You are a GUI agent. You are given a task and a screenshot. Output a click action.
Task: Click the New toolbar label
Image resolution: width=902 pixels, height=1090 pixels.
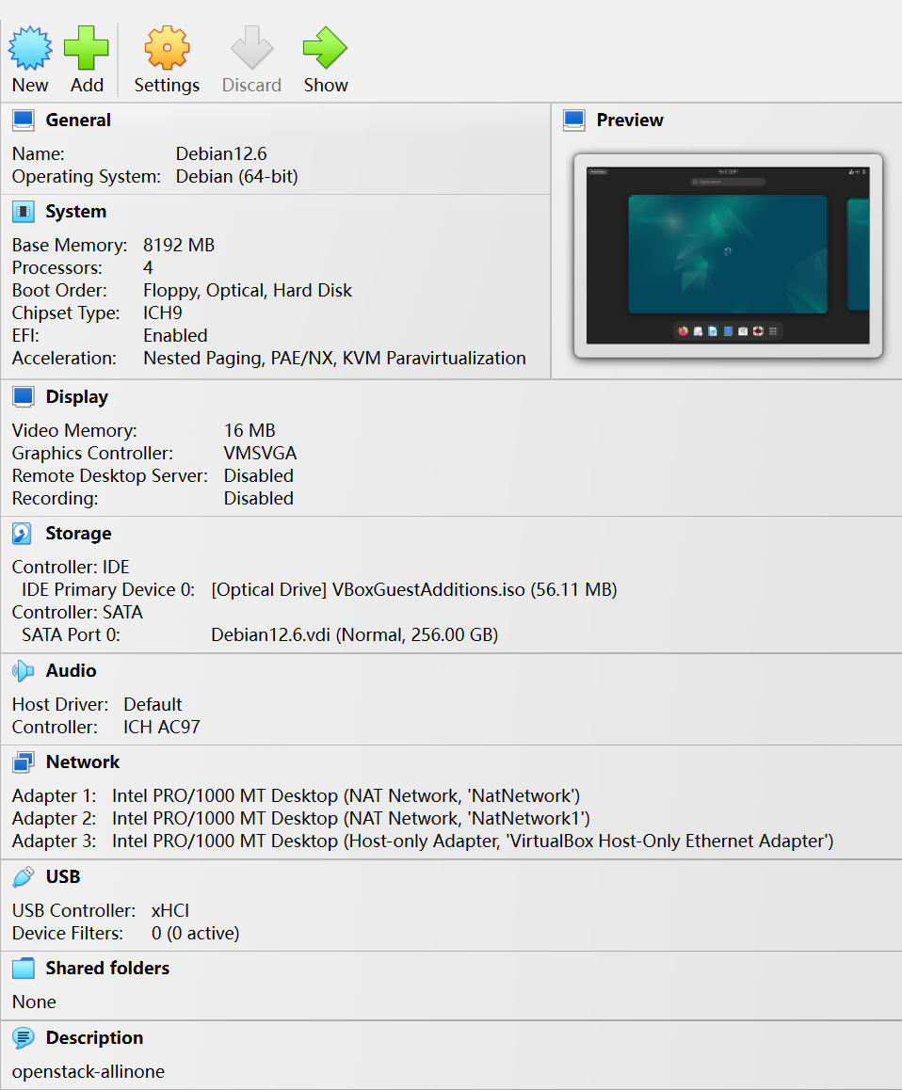click(30, 85)
